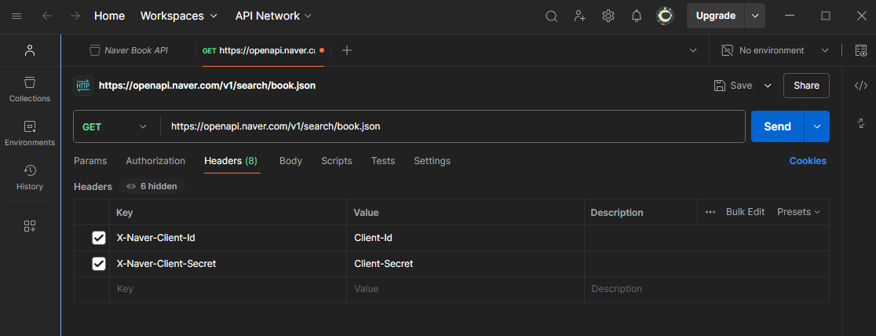Click Bulk Edit
876x336 pixels.
pyautogui.click(x=745, y=212)
